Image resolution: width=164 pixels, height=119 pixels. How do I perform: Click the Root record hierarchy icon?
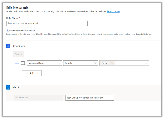[8, 30]
